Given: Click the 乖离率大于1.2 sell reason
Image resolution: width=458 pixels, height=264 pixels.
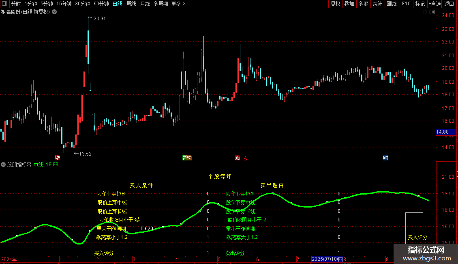Looking at the screenshot, I should click(x=242, y=237).
